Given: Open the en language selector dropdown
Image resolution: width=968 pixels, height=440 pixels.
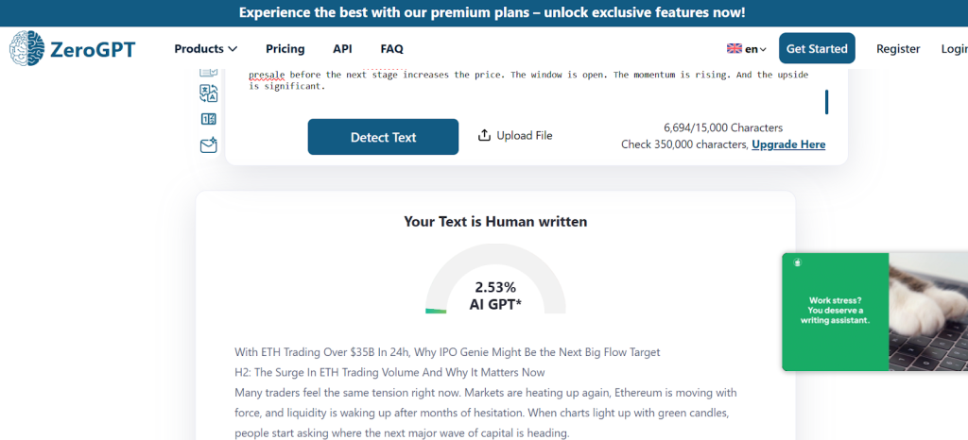Looking at the screenshot, I should coord(747,49).
